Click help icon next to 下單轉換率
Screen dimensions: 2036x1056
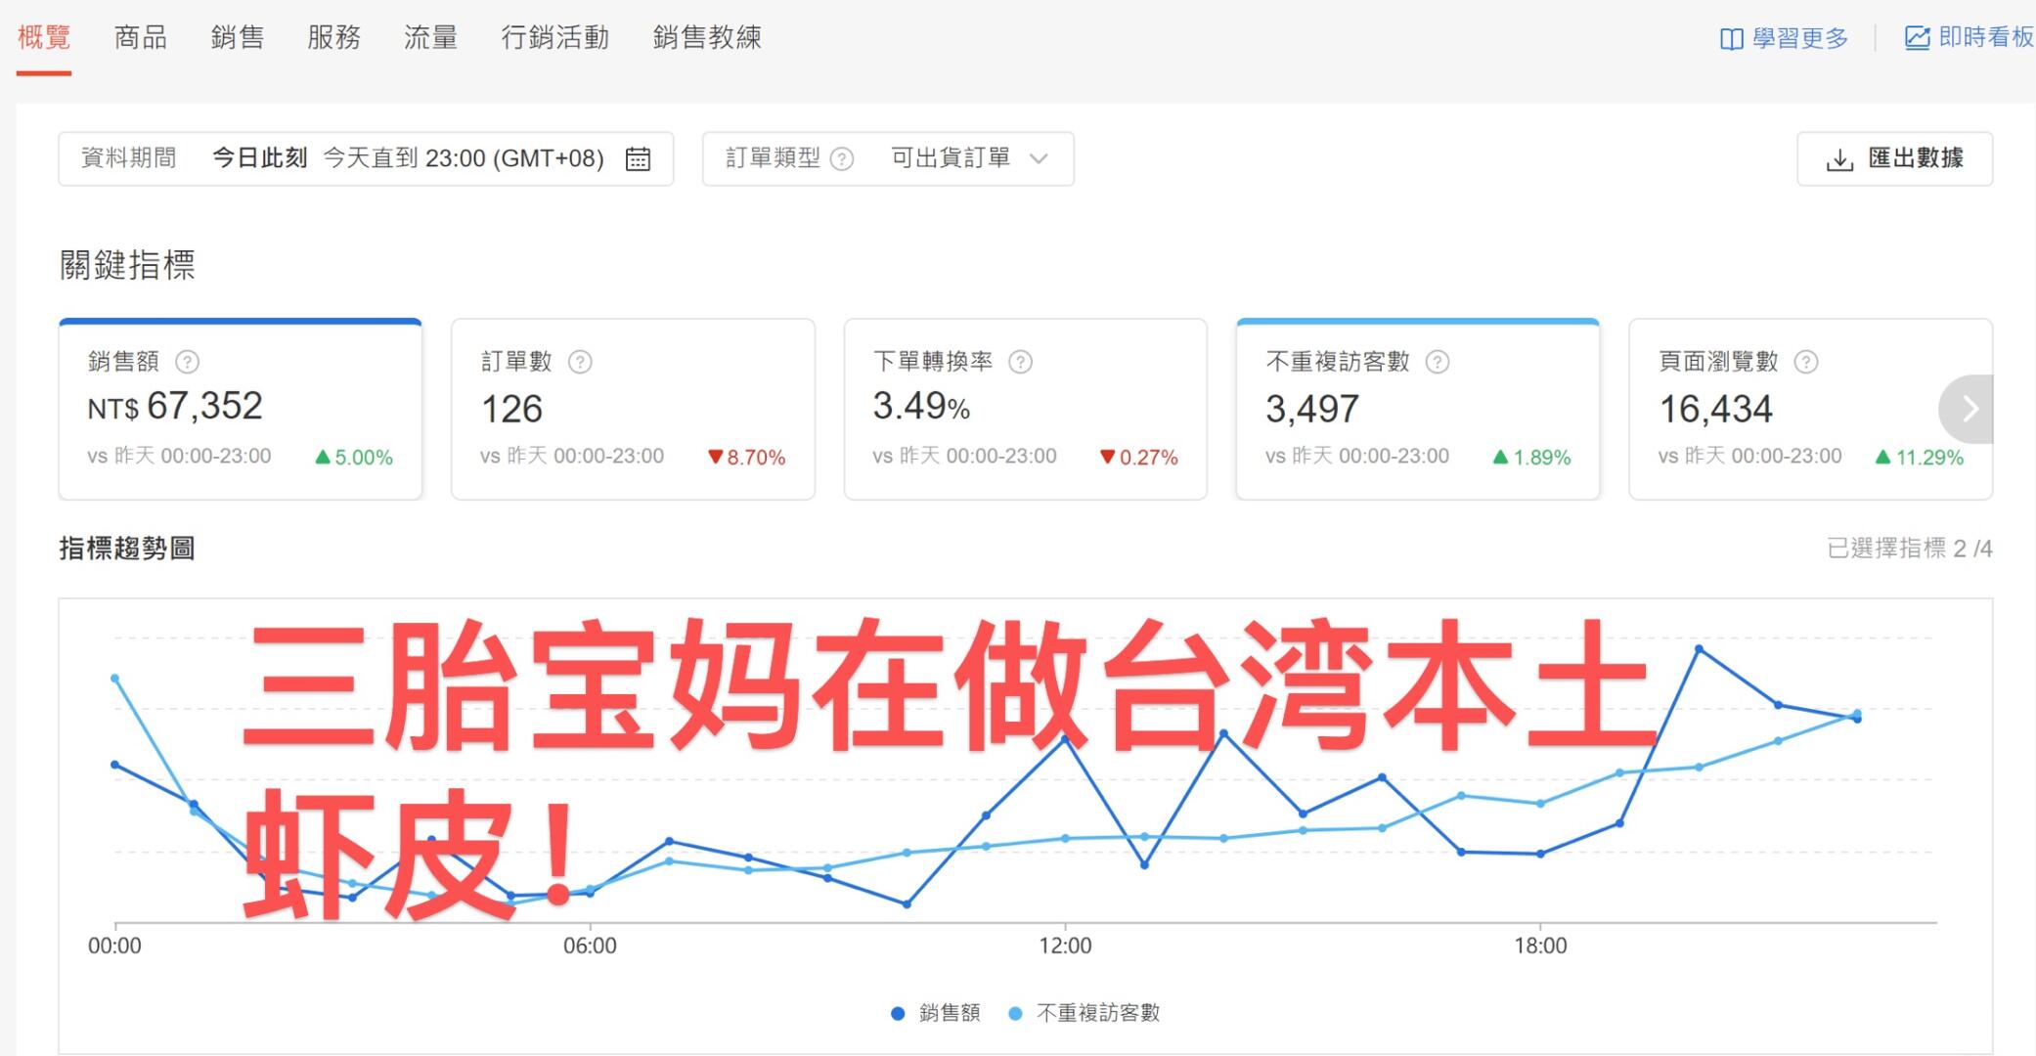(1020, 362)
